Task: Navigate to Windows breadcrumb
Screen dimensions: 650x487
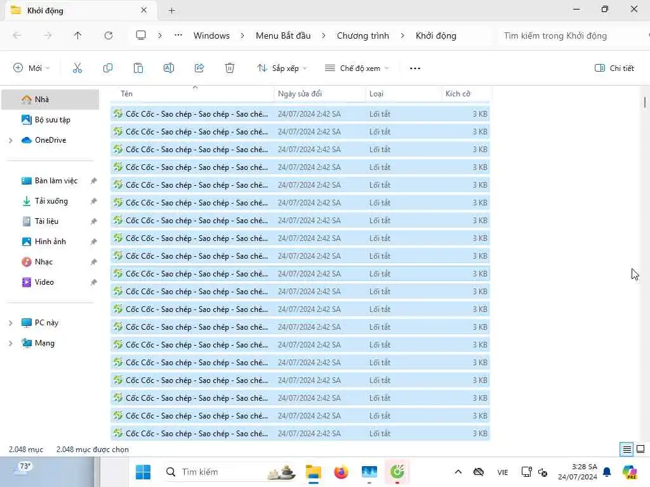Action: click(x=211, y=36)
